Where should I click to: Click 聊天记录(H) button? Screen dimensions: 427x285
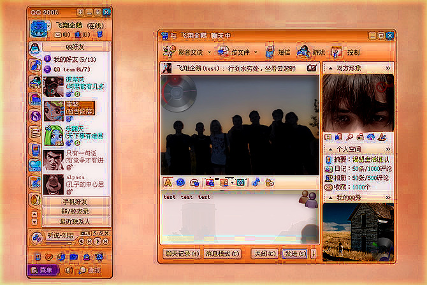(x=182, y=254)
